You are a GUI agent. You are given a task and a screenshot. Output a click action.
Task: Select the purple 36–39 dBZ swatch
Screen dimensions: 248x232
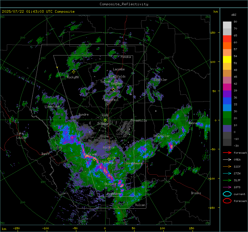pyautogui.click(x=227, y=94)
